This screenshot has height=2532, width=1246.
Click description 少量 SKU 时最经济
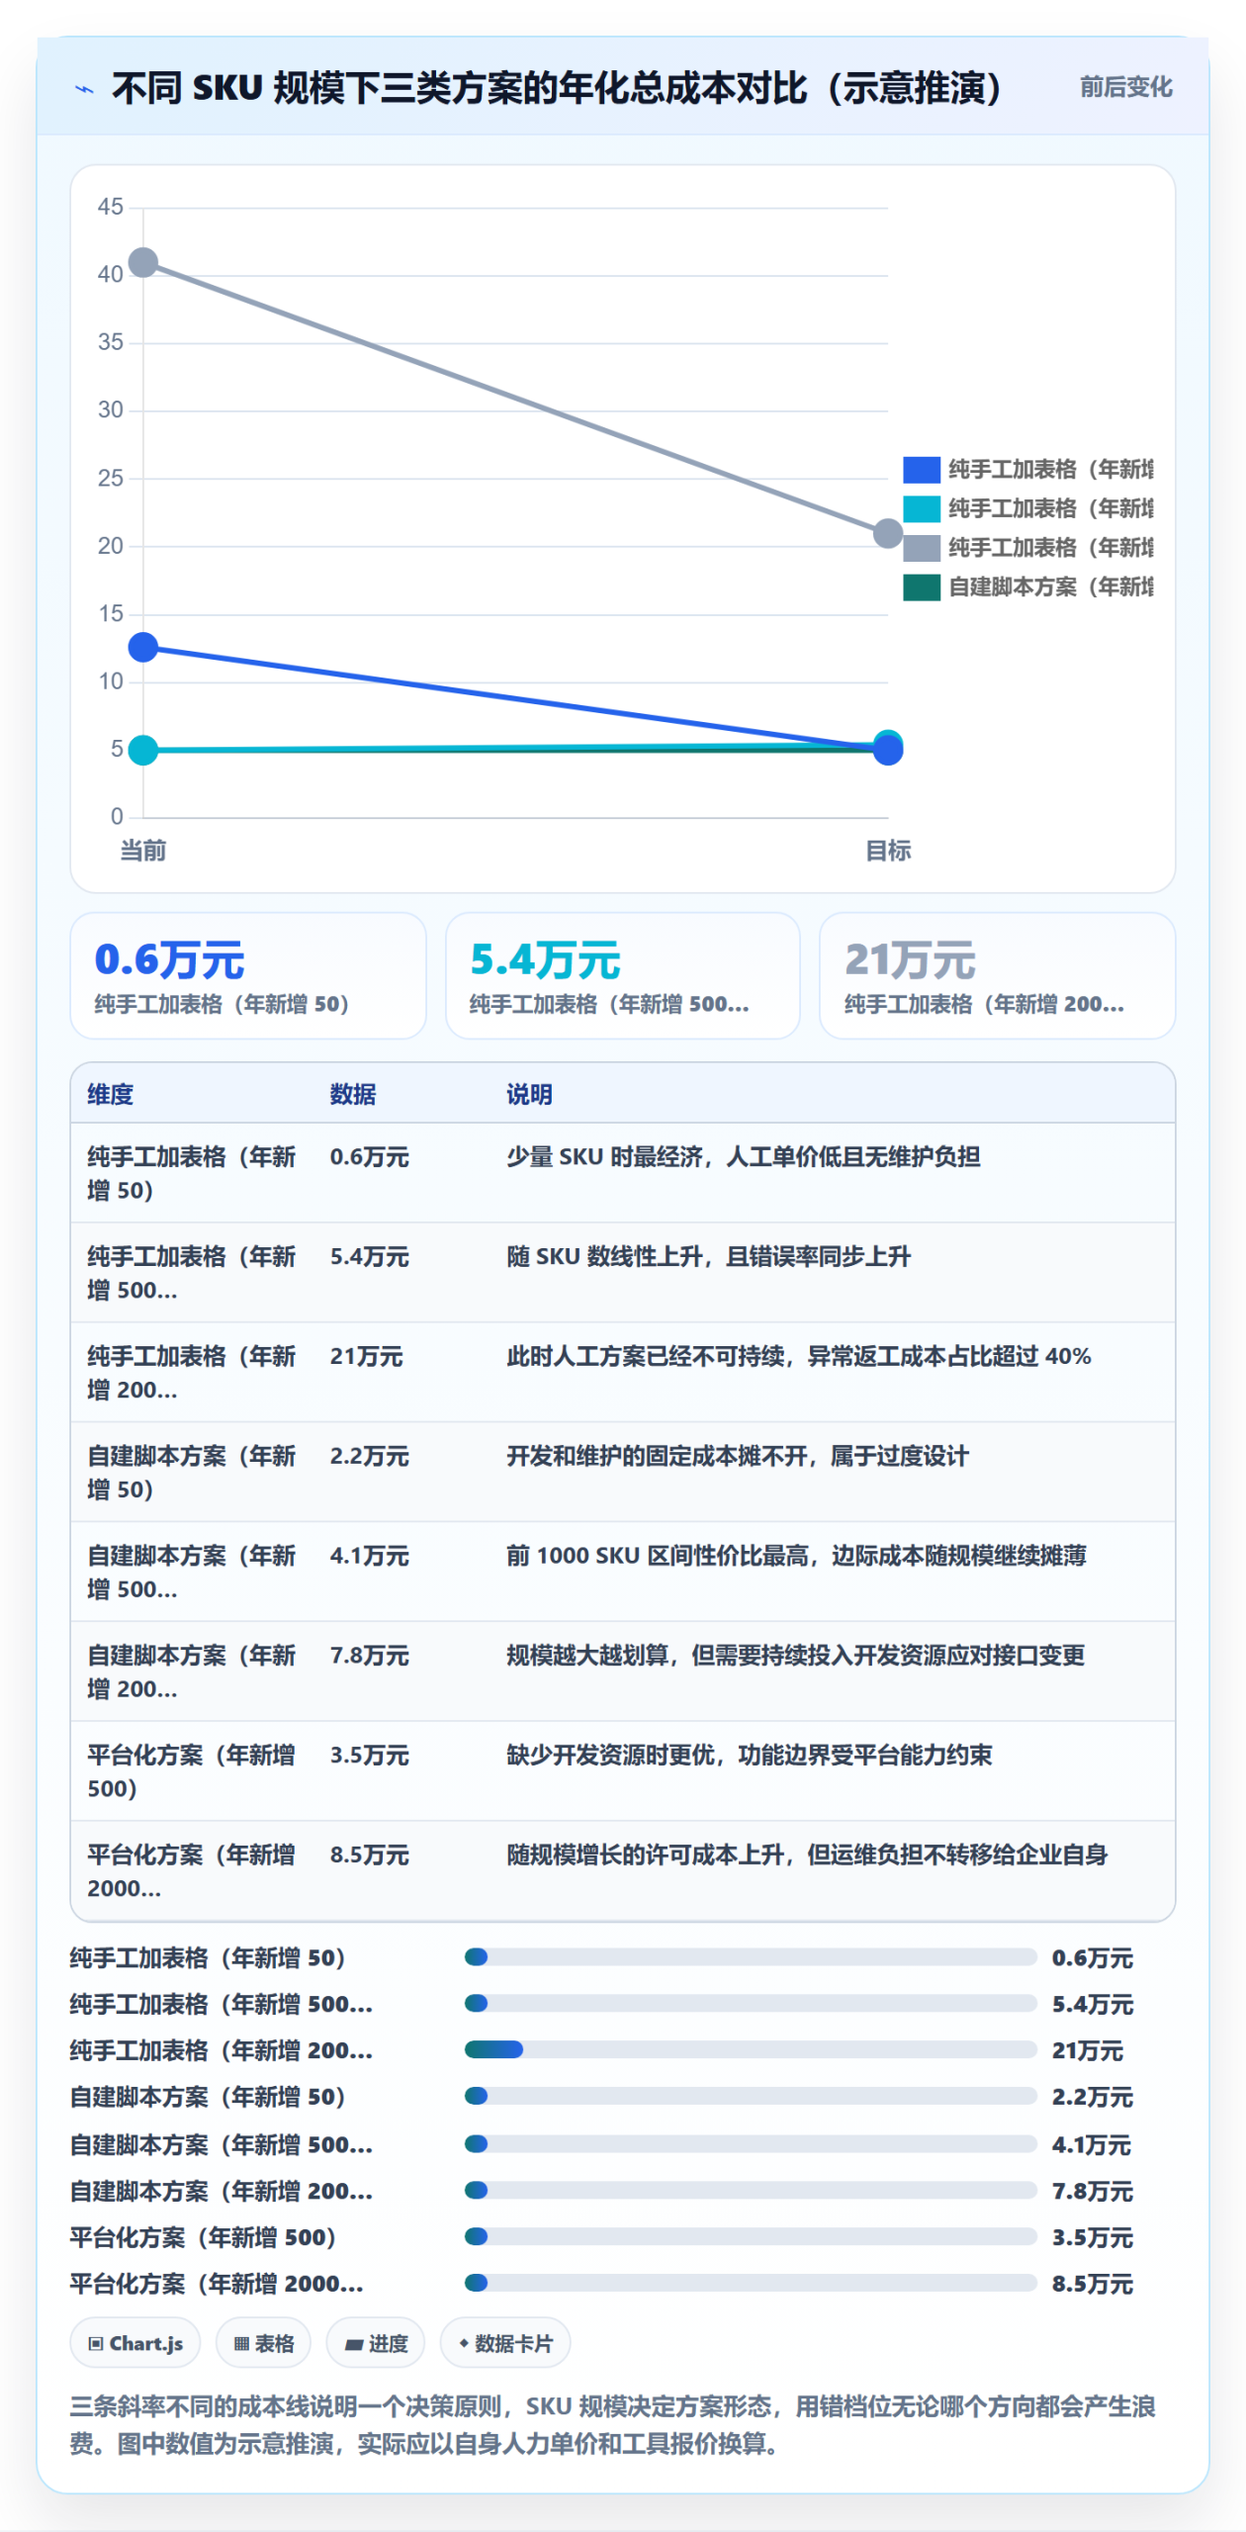coord(744,1156)
